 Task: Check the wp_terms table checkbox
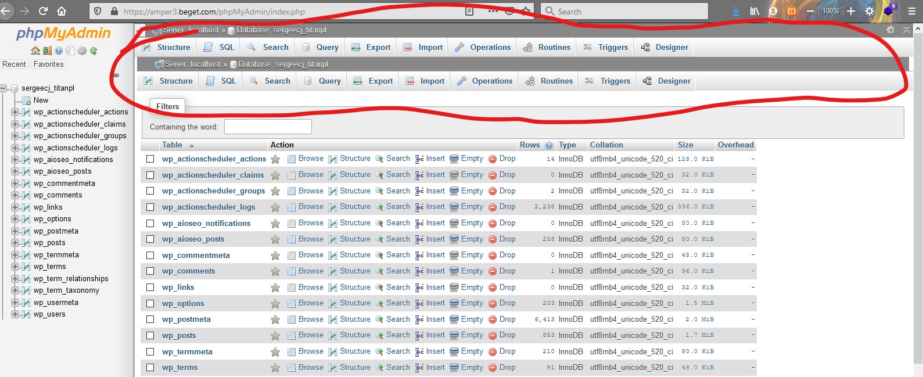[x=150, y=367]
